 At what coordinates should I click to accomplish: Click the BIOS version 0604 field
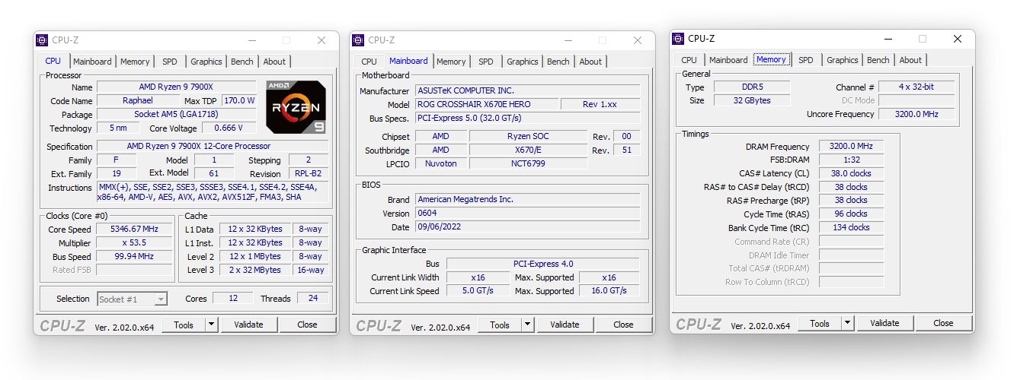[527, 213]
